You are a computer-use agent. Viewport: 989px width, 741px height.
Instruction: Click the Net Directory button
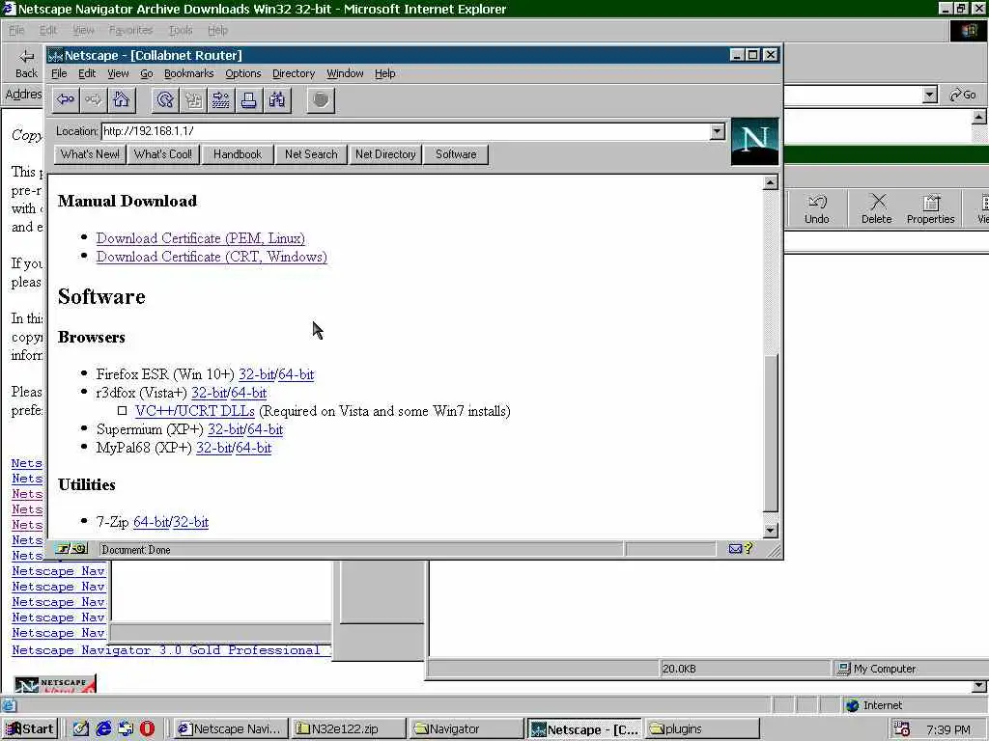(x=385, y=154)
